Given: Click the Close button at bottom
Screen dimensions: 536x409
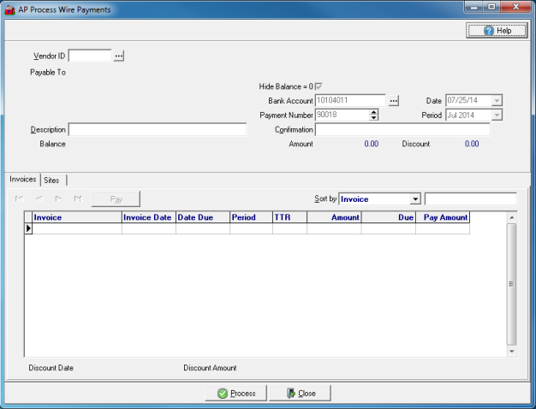Looking at the screenshot, I should point(300,393).
